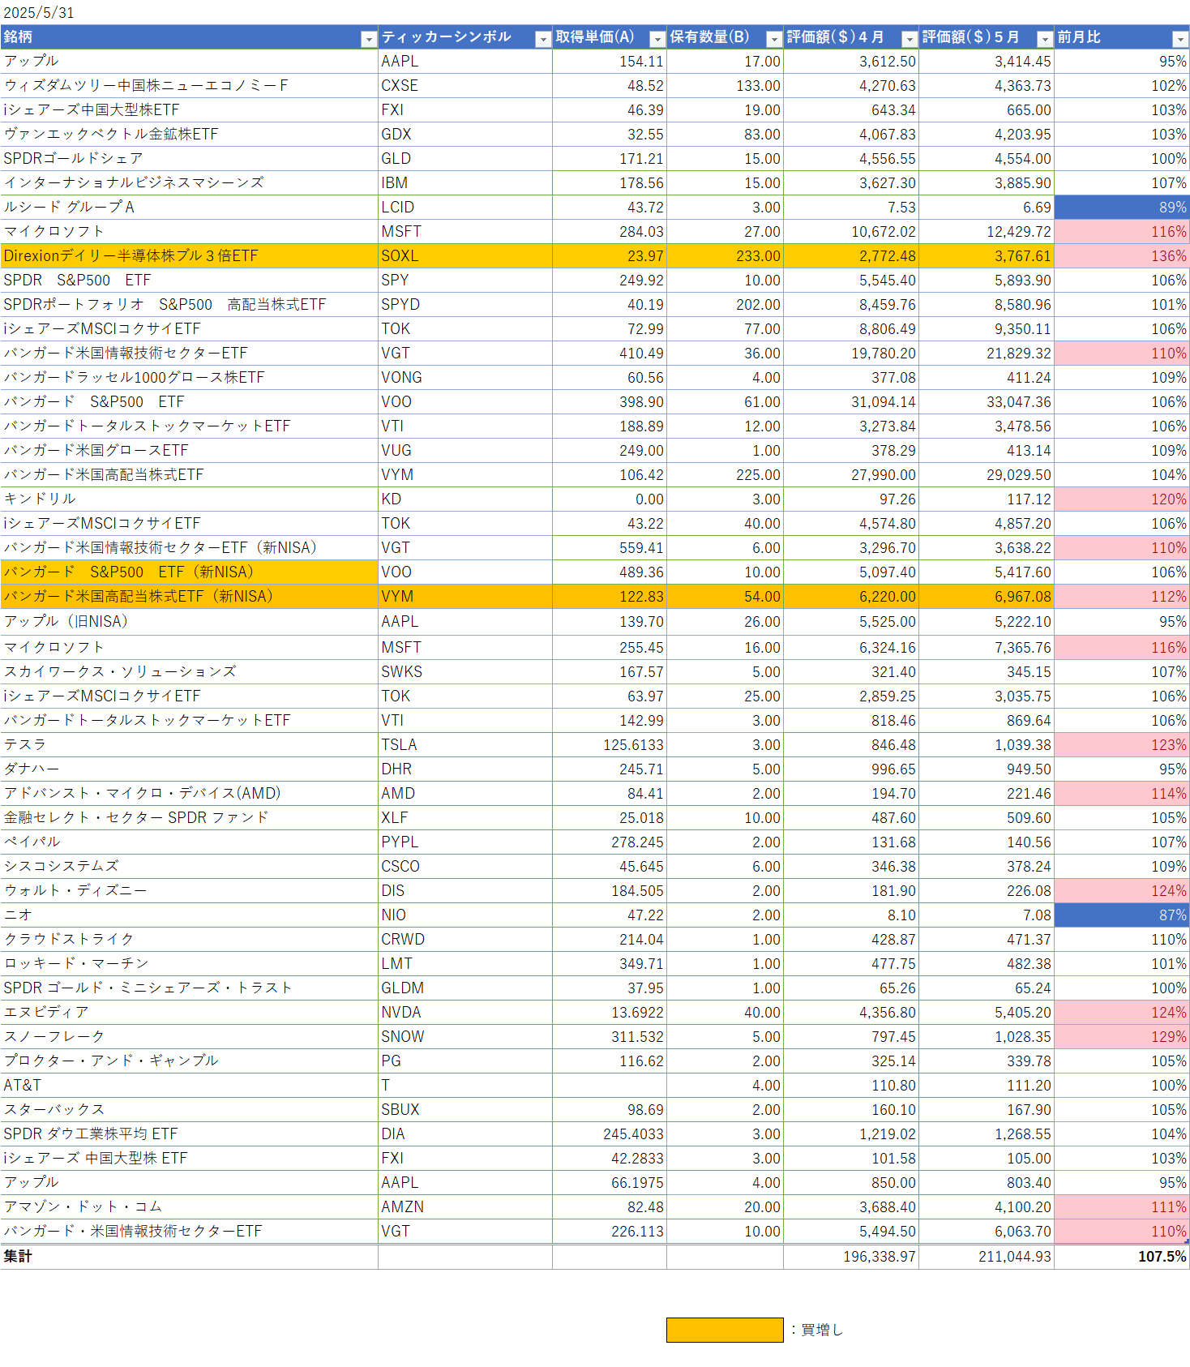1190x1367 pixels.
Task: Select the SWKS ticker cell
Action: 465,671
